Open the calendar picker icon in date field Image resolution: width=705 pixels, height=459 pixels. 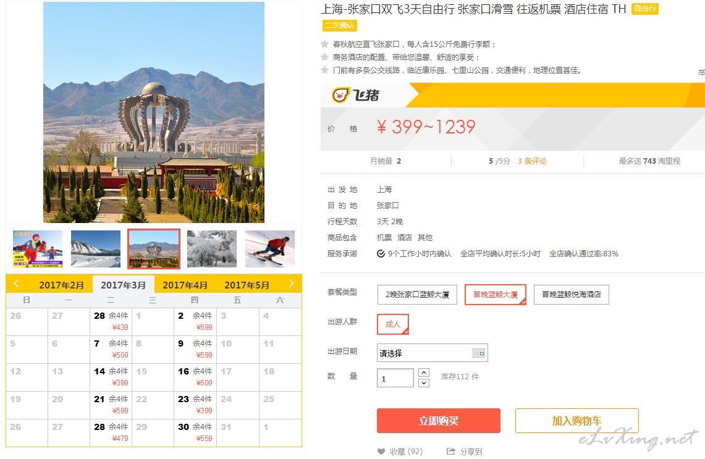pos(479,353)
